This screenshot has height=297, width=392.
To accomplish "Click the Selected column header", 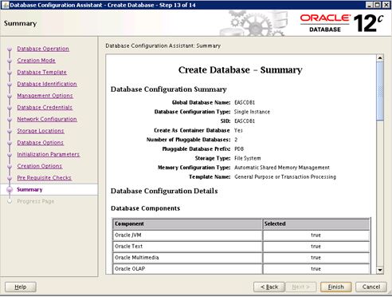I will tap(316, 224).
